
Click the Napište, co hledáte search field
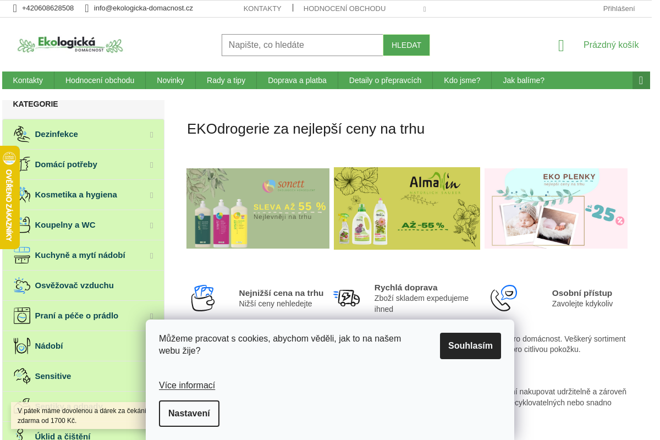tap(302, 45)
